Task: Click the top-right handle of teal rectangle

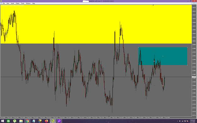Action: click(187, 47)
